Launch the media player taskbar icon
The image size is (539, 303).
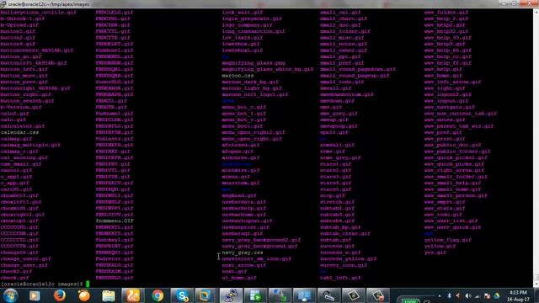[x=35, y=295]
